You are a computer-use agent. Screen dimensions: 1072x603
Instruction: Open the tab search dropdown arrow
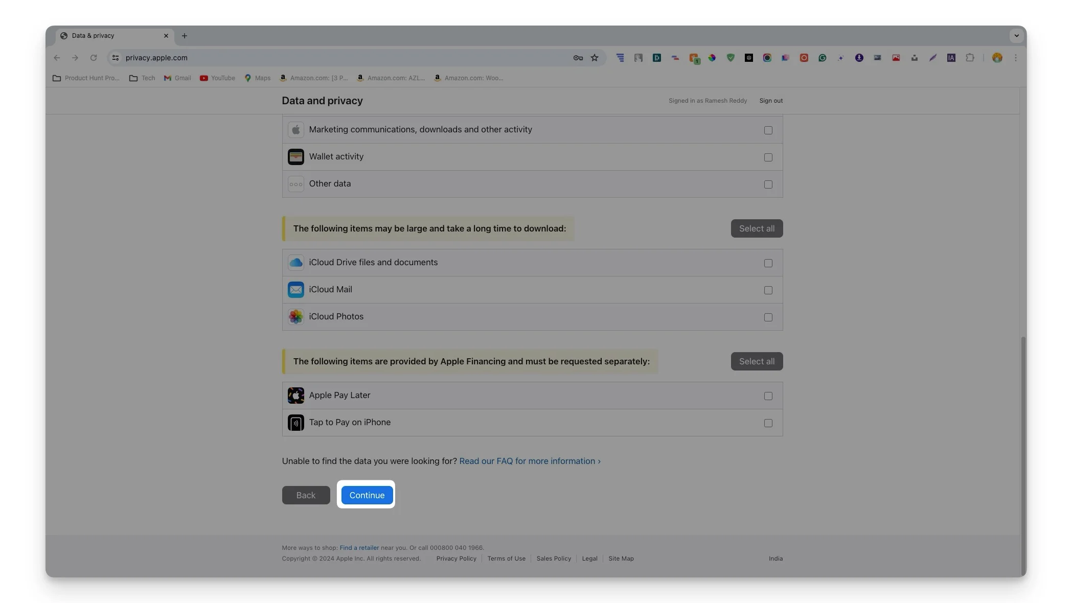(x=1016, y=36)
